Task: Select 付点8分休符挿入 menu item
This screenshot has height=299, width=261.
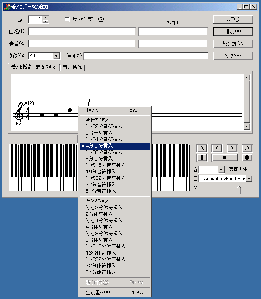Action: click(115, 234)
